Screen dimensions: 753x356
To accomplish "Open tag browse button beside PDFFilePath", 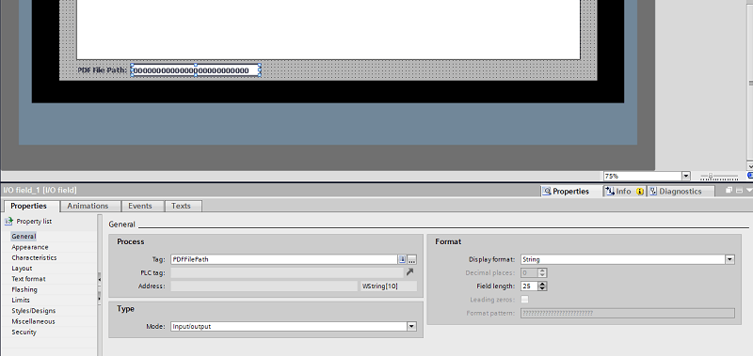I will click(412, 259).
